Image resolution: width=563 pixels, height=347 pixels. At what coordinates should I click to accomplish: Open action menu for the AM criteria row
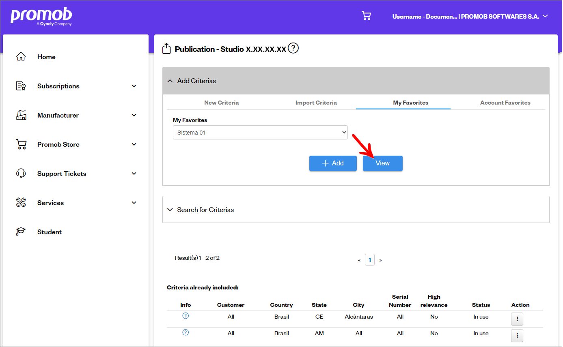click(517, 336)
